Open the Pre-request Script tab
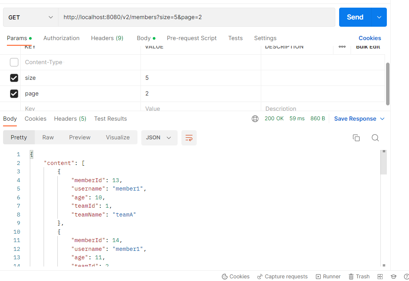 [x=192, y=38]
